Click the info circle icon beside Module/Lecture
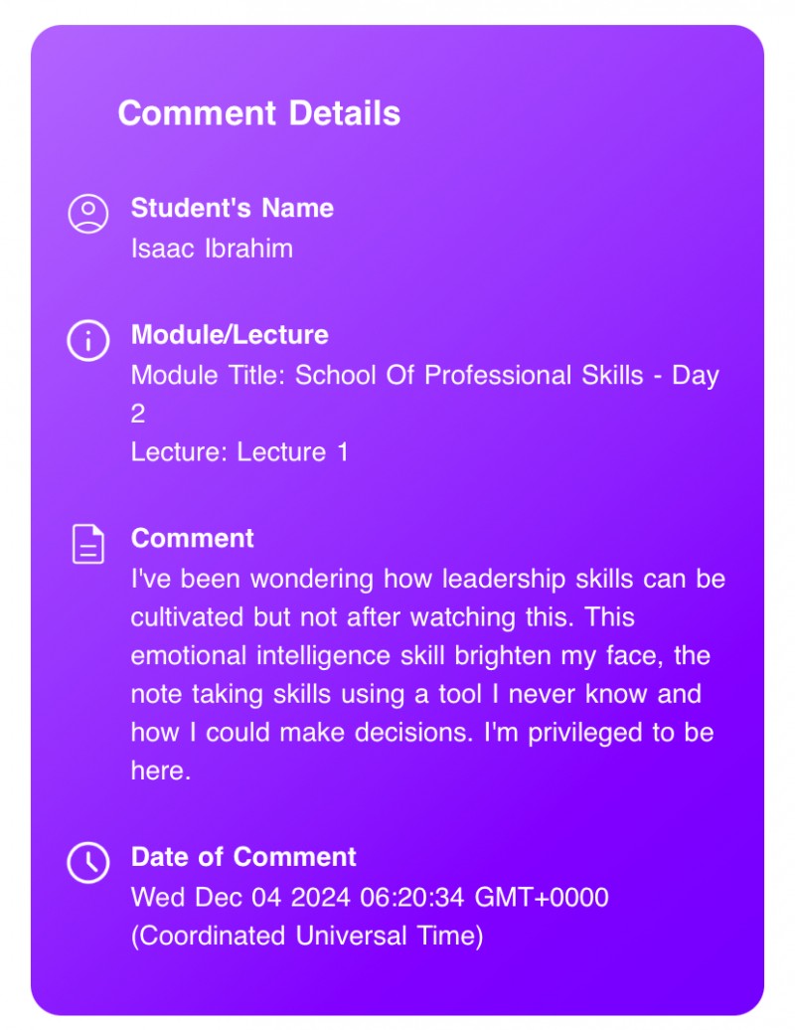The width and height of the screenshot is (795, 1030). [88, 340]
